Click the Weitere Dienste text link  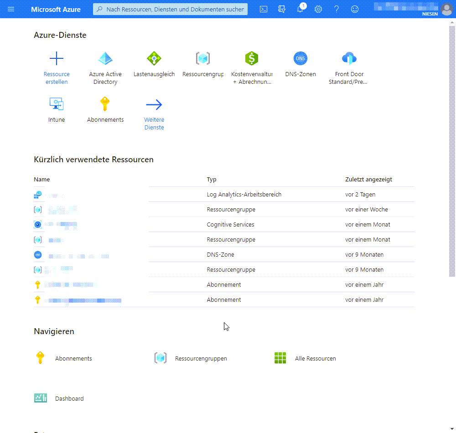point(154,124)
